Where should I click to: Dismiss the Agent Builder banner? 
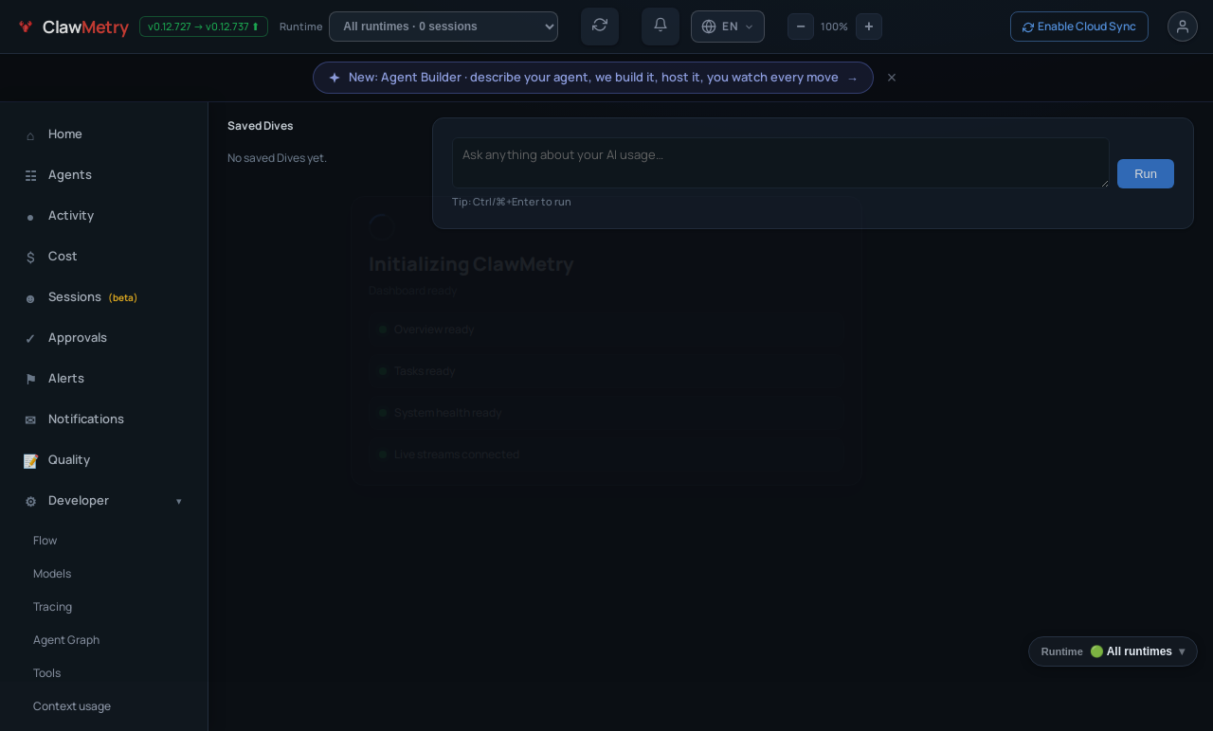coord(892,78)
